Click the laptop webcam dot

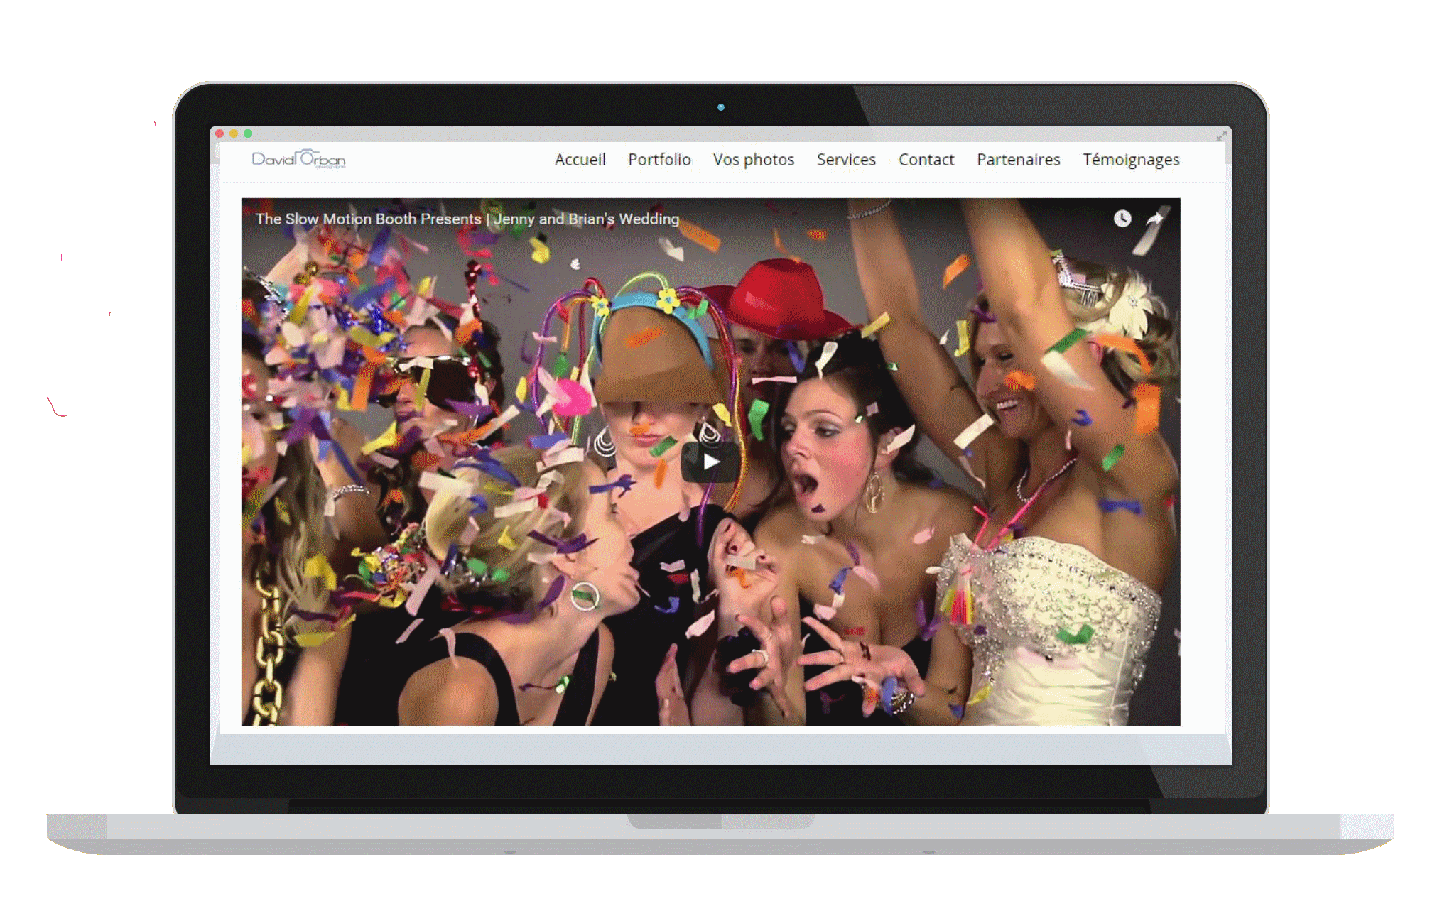pos(721,107)
